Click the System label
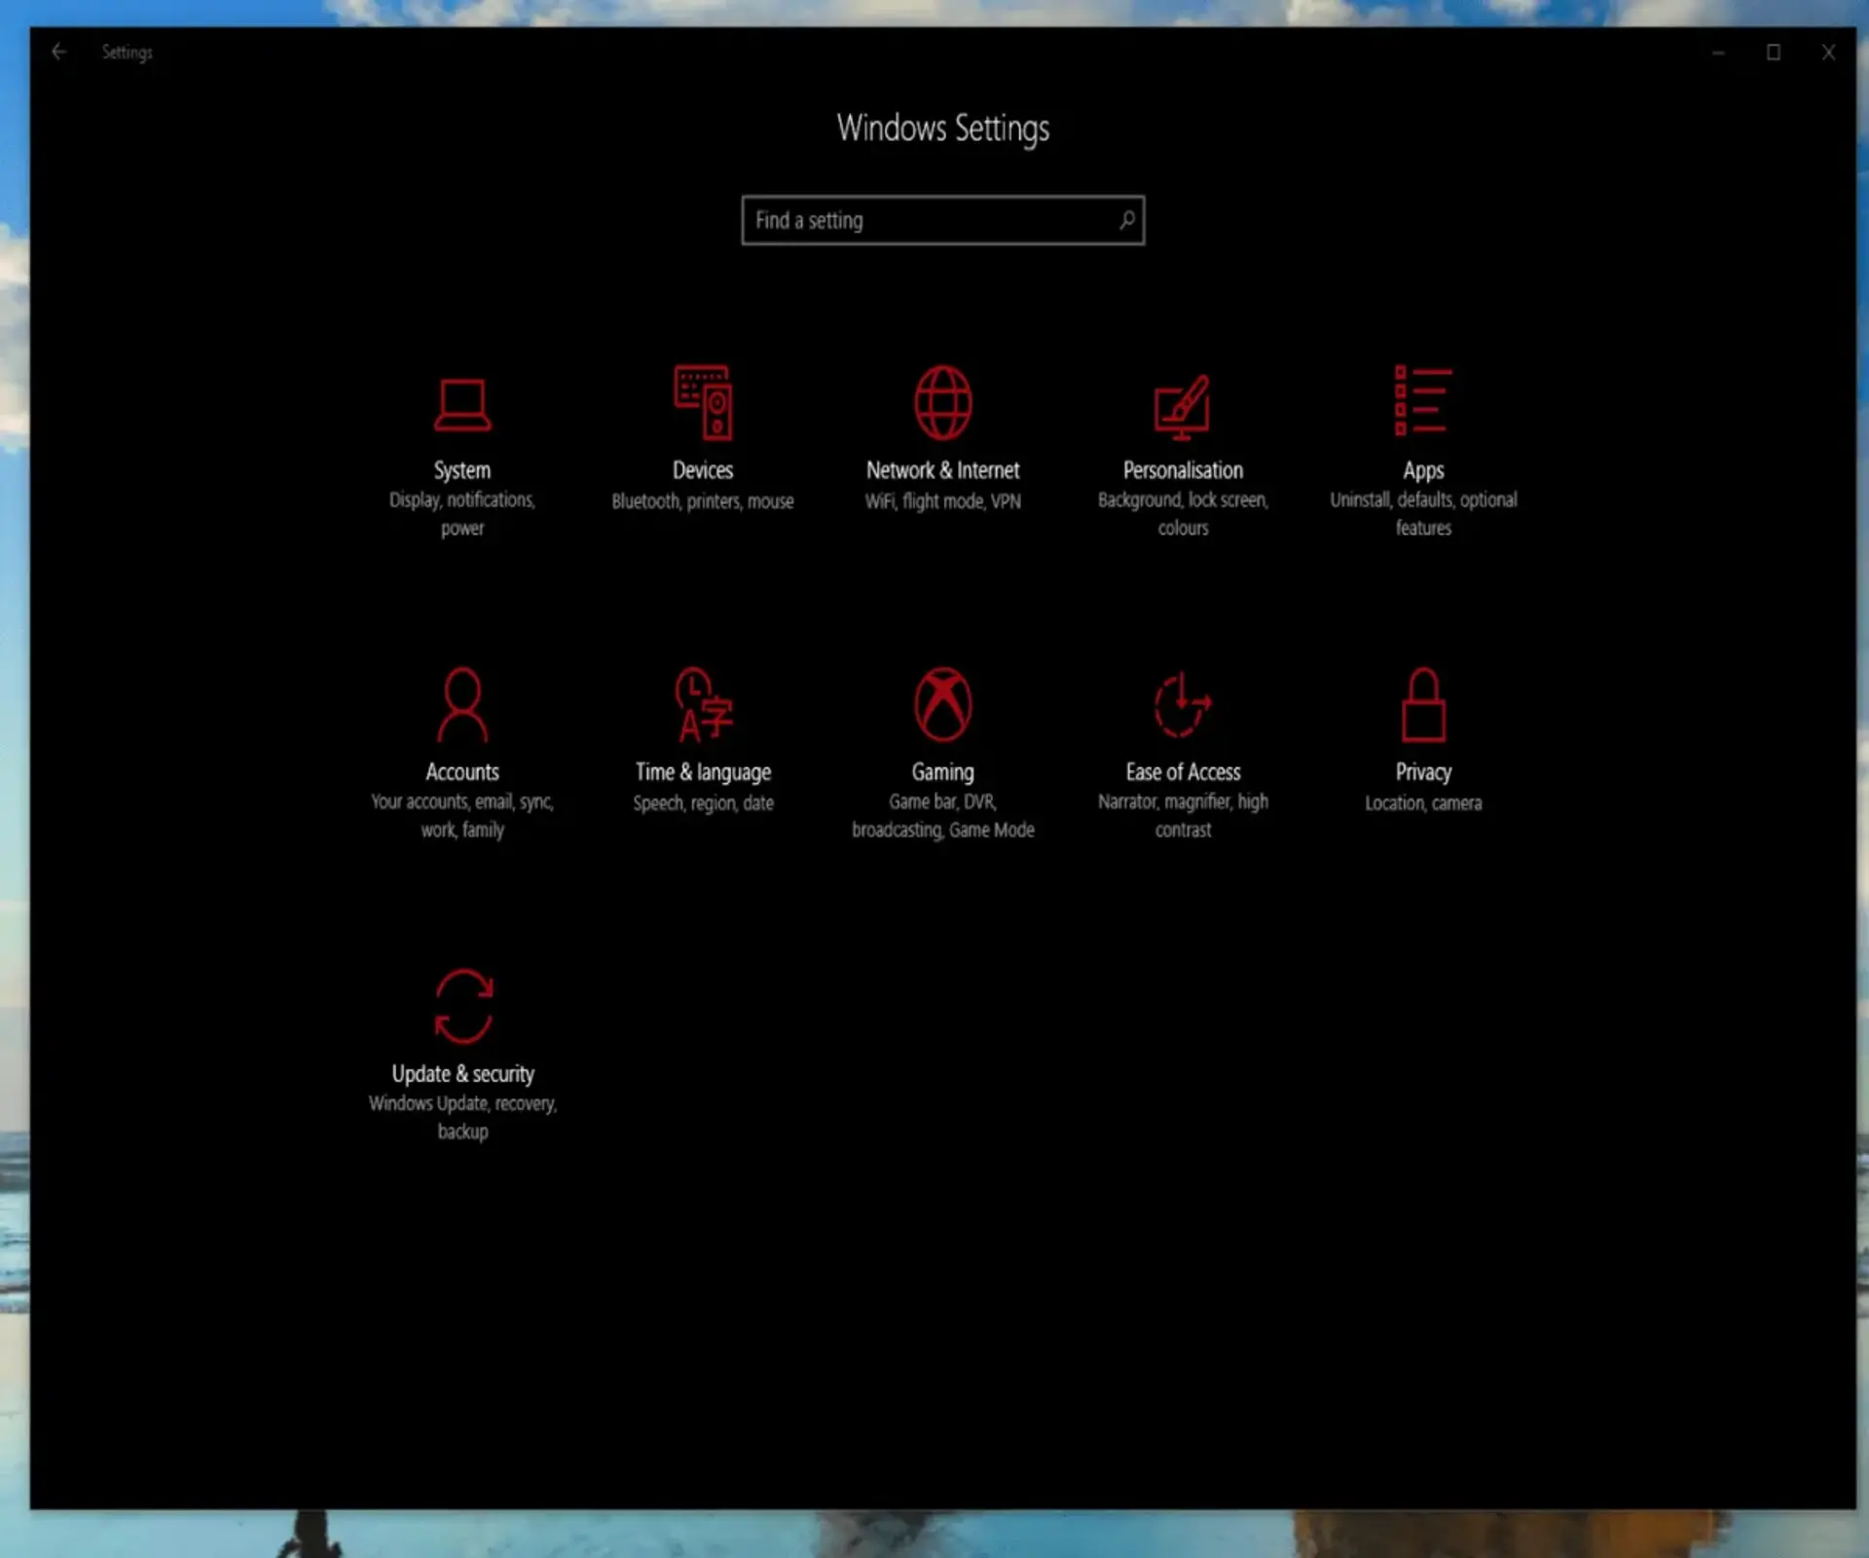 (462, 470)
